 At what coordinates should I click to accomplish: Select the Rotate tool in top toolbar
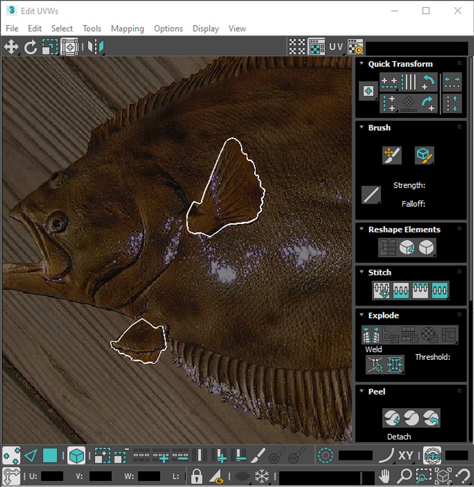31,47
